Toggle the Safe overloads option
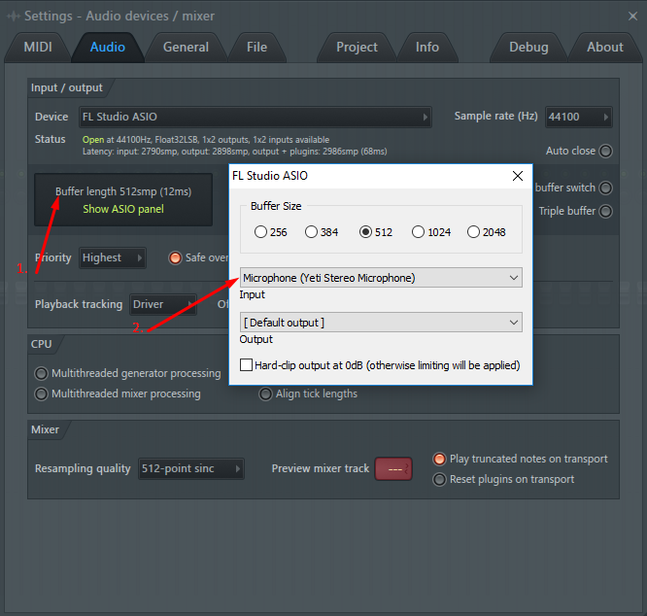647x616 pixels. click(x=176, y=257)
